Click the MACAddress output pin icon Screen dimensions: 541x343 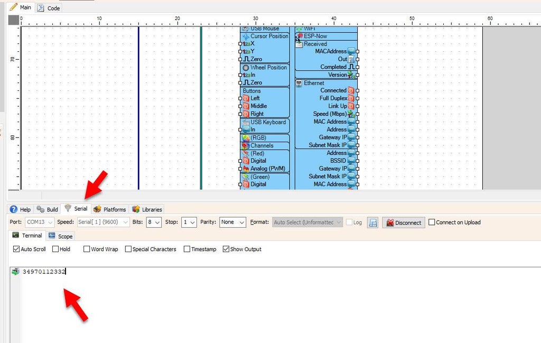[x=351, y=51]
